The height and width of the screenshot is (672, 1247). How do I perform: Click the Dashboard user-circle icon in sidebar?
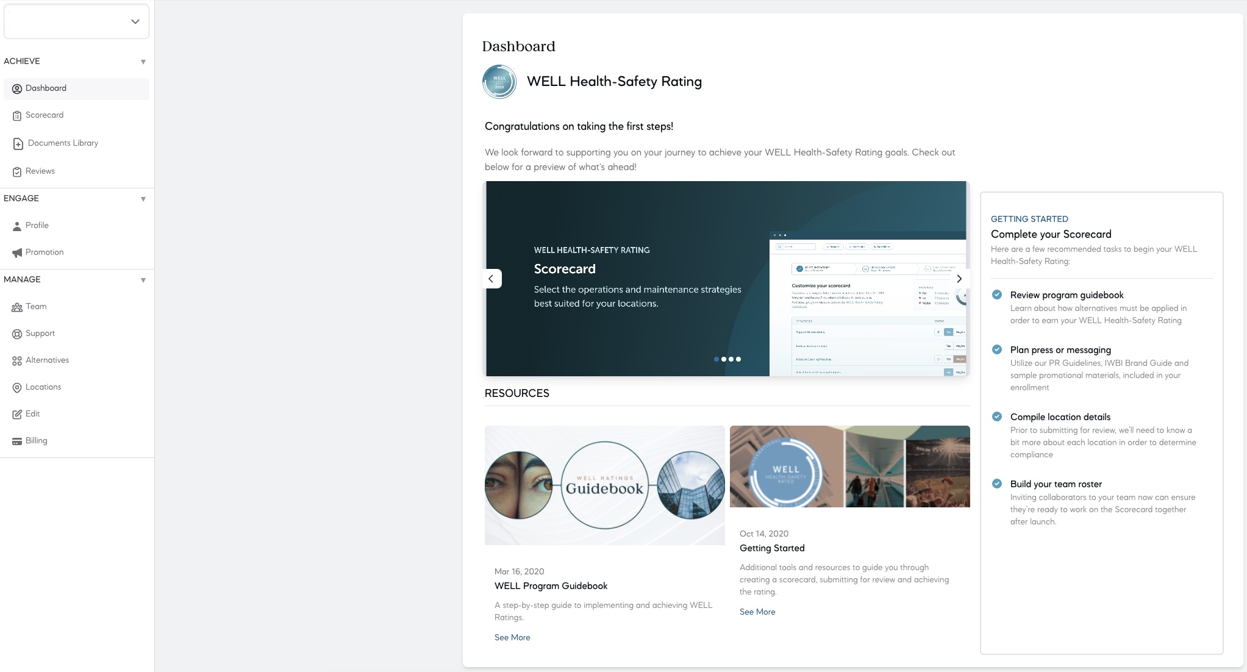click(x=17, y=89)
